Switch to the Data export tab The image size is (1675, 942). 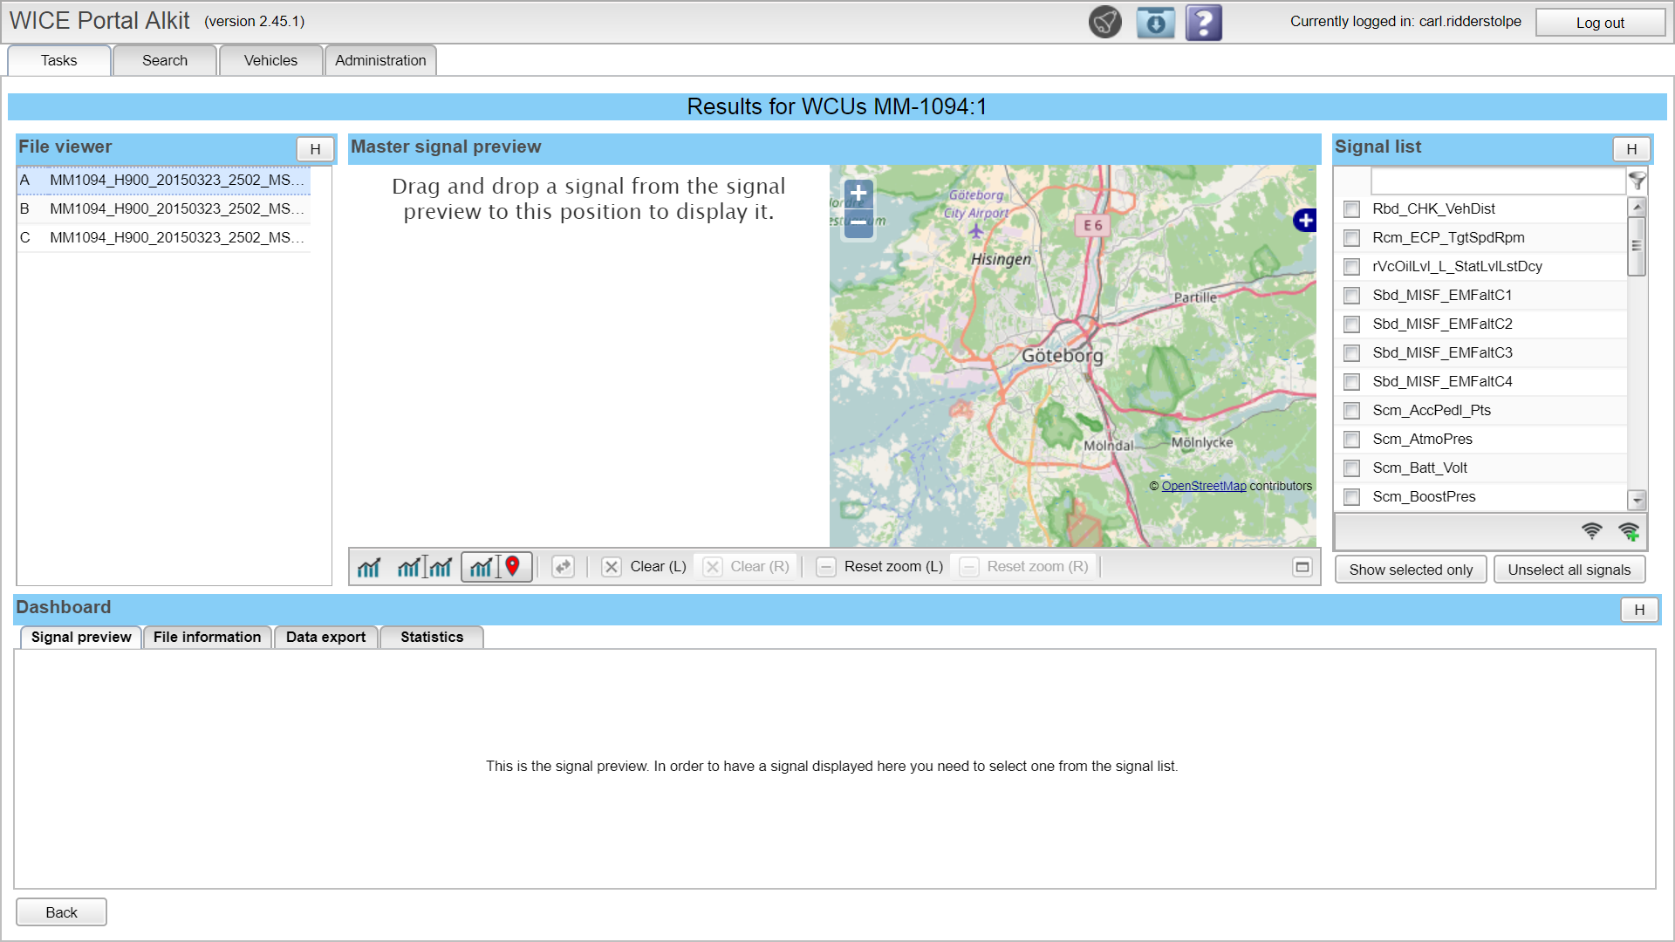click(x=325, y=638)
